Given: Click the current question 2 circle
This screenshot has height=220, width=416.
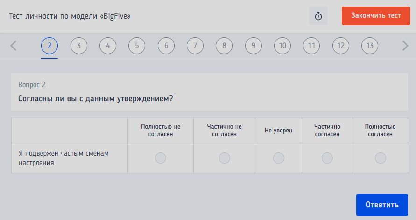Looking at the screenshot, I should [49, 46].
